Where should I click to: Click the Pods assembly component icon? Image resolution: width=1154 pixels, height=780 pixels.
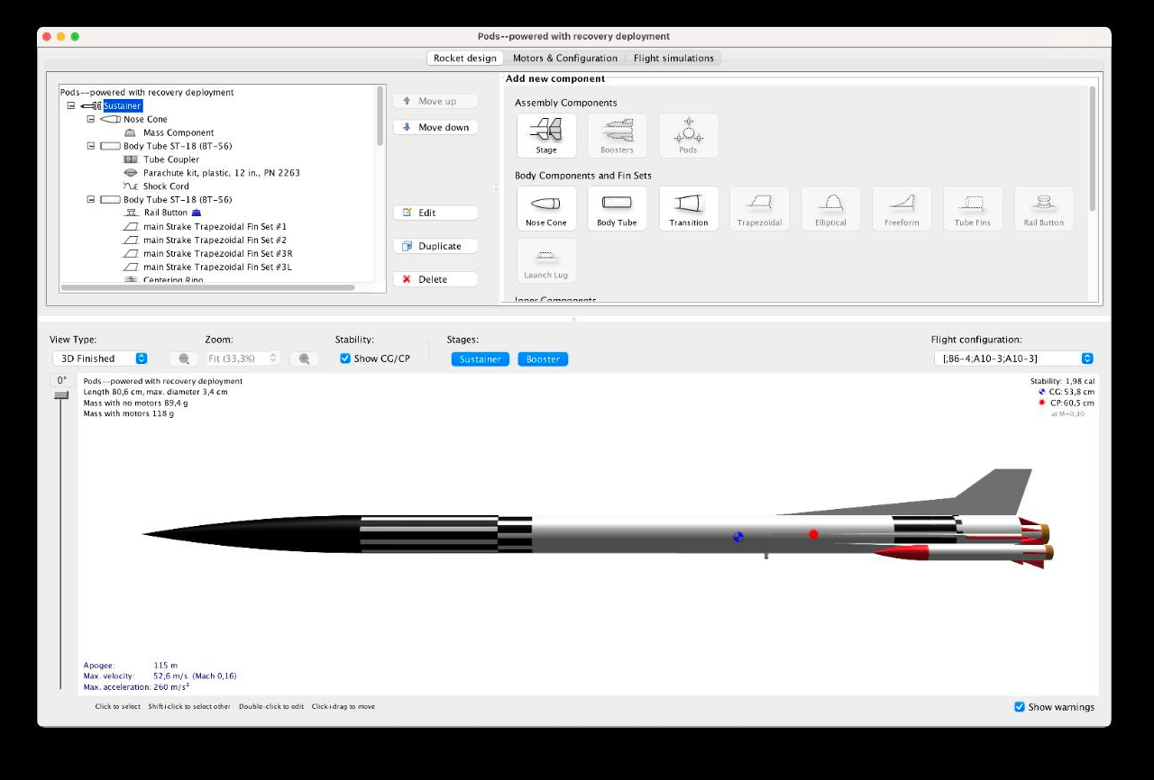coord(688,135)
